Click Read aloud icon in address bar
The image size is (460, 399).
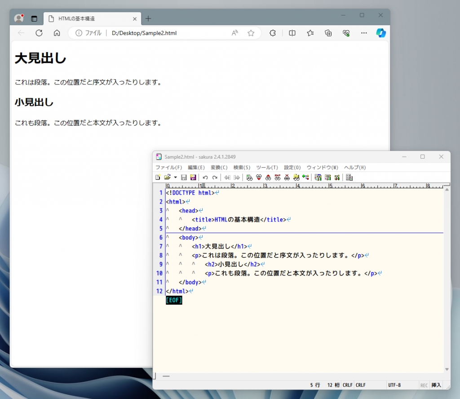point(234,33)
